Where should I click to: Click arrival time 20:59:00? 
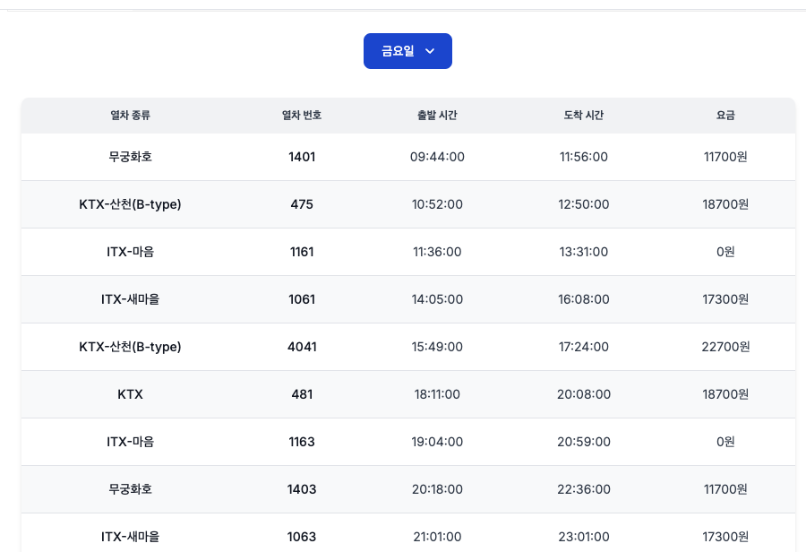point(583,442)
